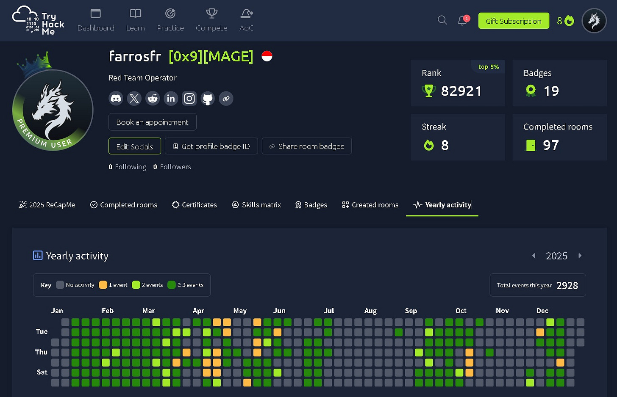Go to the Practice section
Image resolution: width=617 pixels, height=397 pixels.
(170, 20)
